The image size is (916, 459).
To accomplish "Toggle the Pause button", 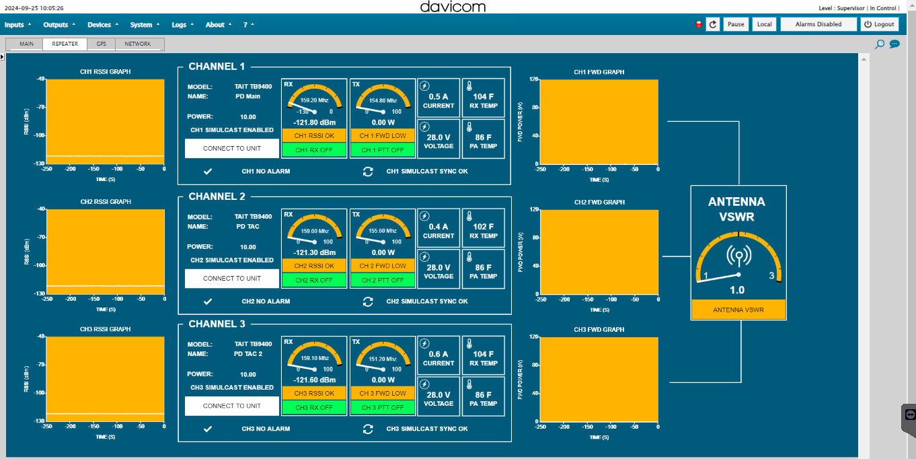I will point(736,24).
